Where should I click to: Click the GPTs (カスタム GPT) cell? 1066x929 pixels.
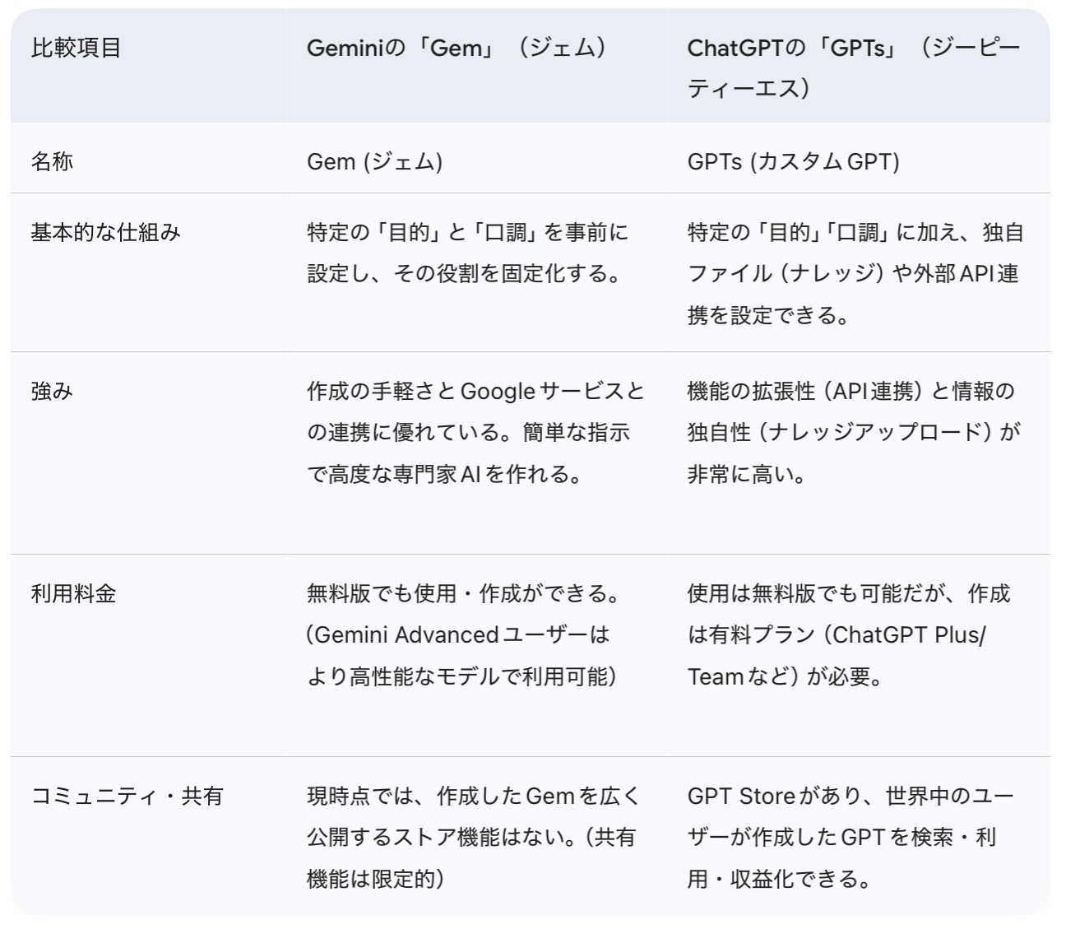pyautogui.click(x=793, y=160)
